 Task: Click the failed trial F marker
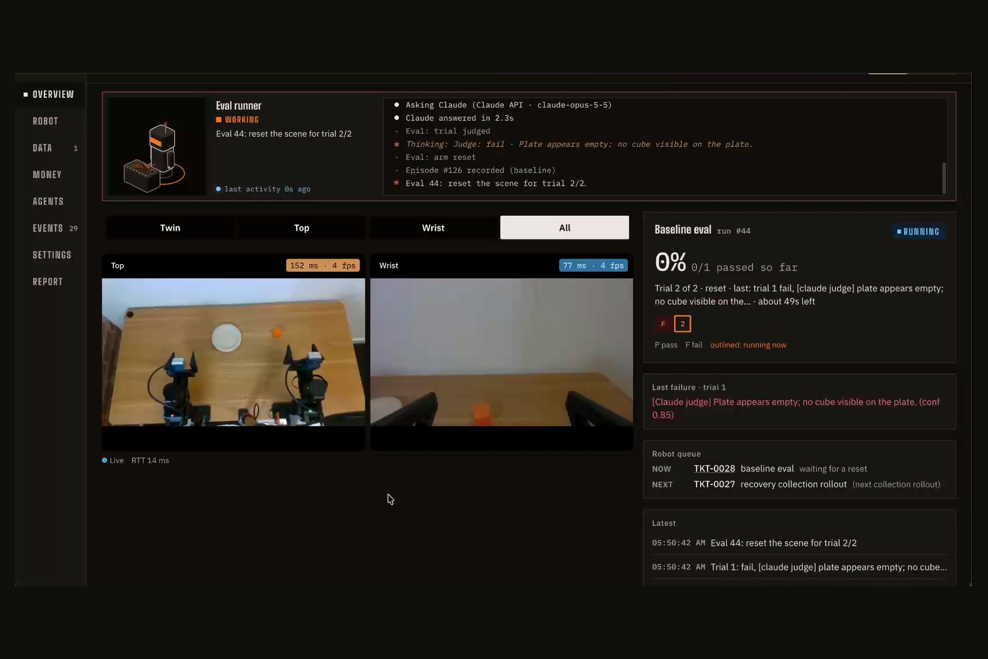pos(663,324)
